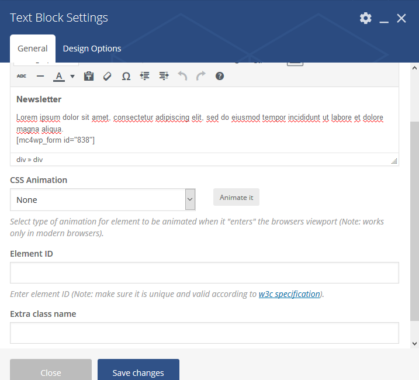Open the settings gear dropdown in the header
This screenshot has width=419, height=380.
point(366,18)
